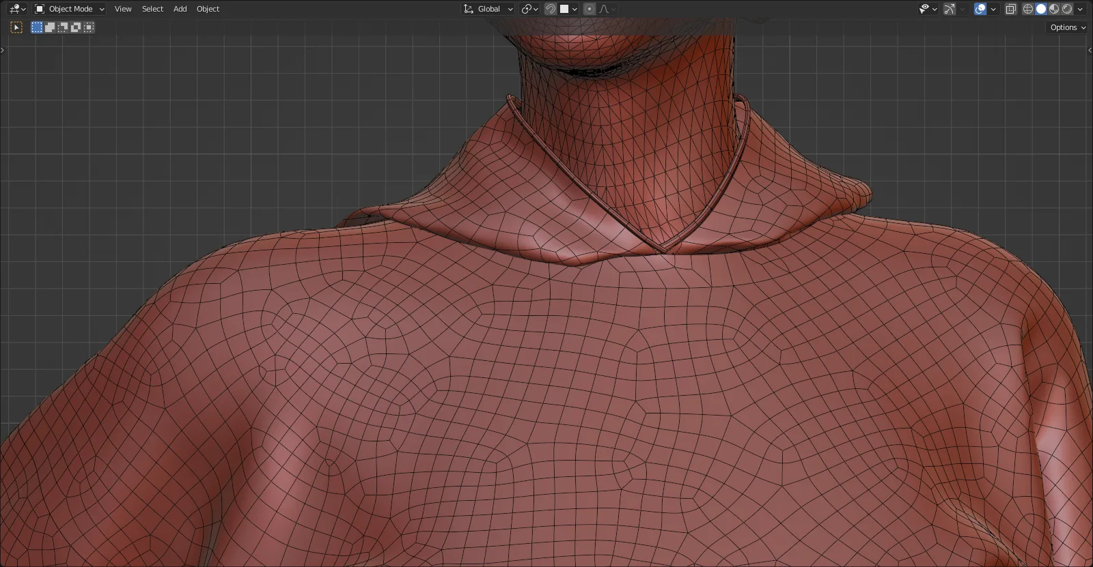This screenshot has height=567, width=1093.
Task: Open selectability and visibility dropdown
Action: tap(928, 9)
